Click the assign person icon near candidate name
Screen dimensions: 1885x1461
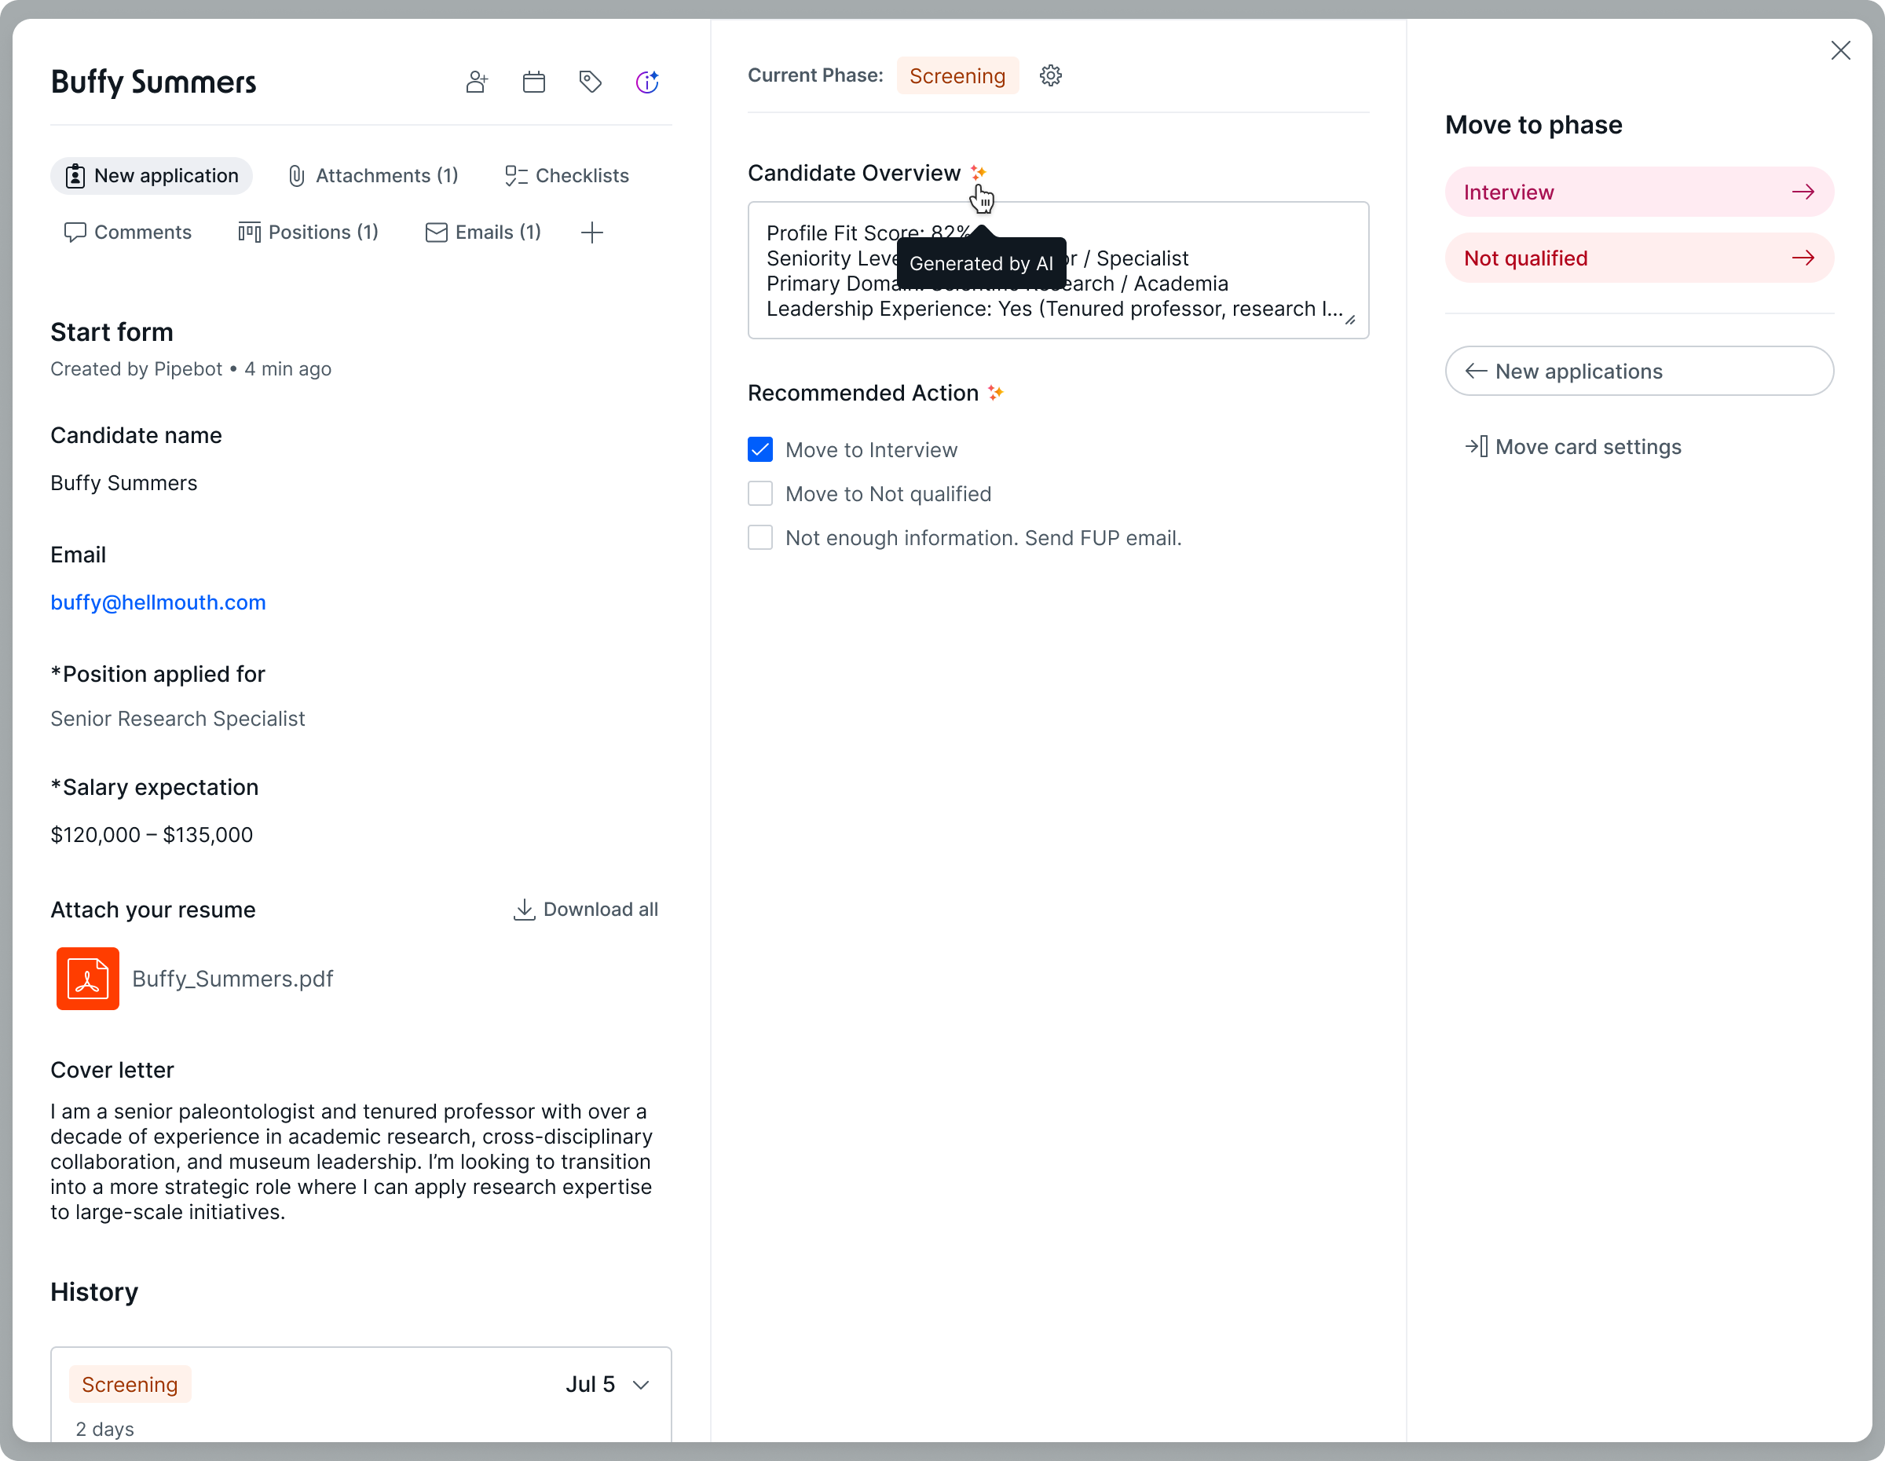click(x=475, y=81)
